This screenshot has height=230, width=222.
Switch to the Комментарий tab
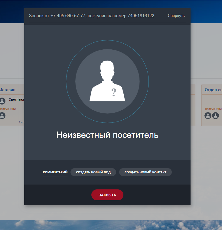point(55,172)
